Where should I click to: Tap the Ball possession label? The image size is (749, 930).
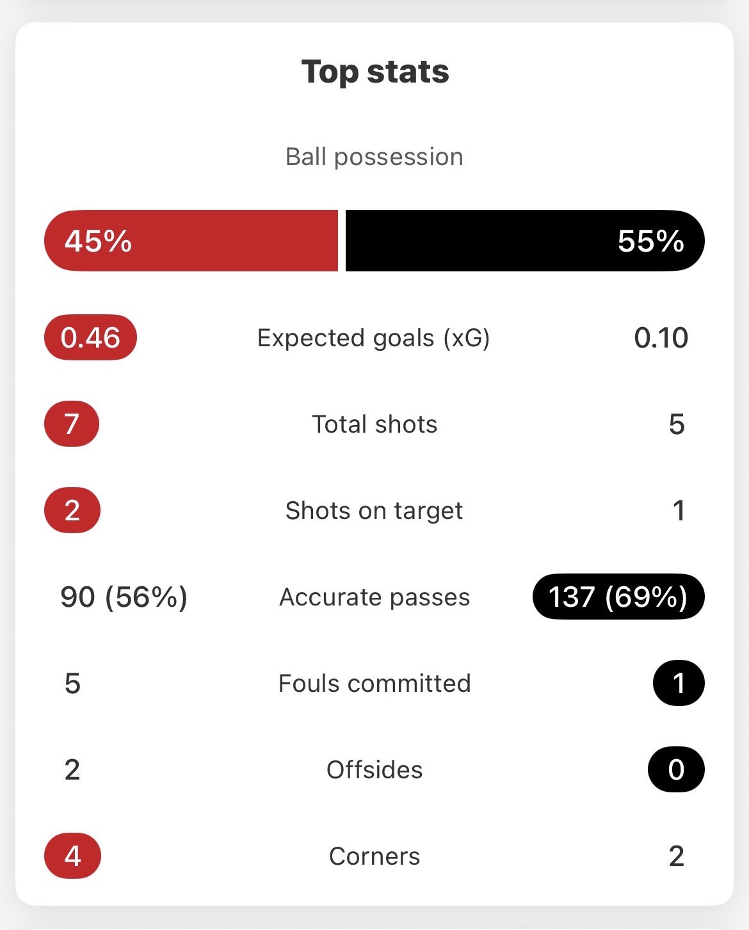pos(374,157)
